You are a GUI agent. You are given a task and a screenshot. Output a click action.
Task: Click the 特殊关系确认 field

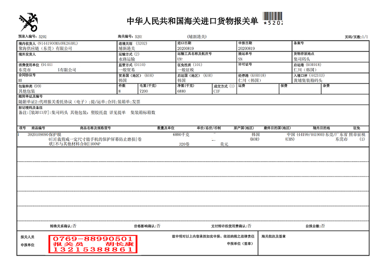pyautogui.click(x=63, y=226)
